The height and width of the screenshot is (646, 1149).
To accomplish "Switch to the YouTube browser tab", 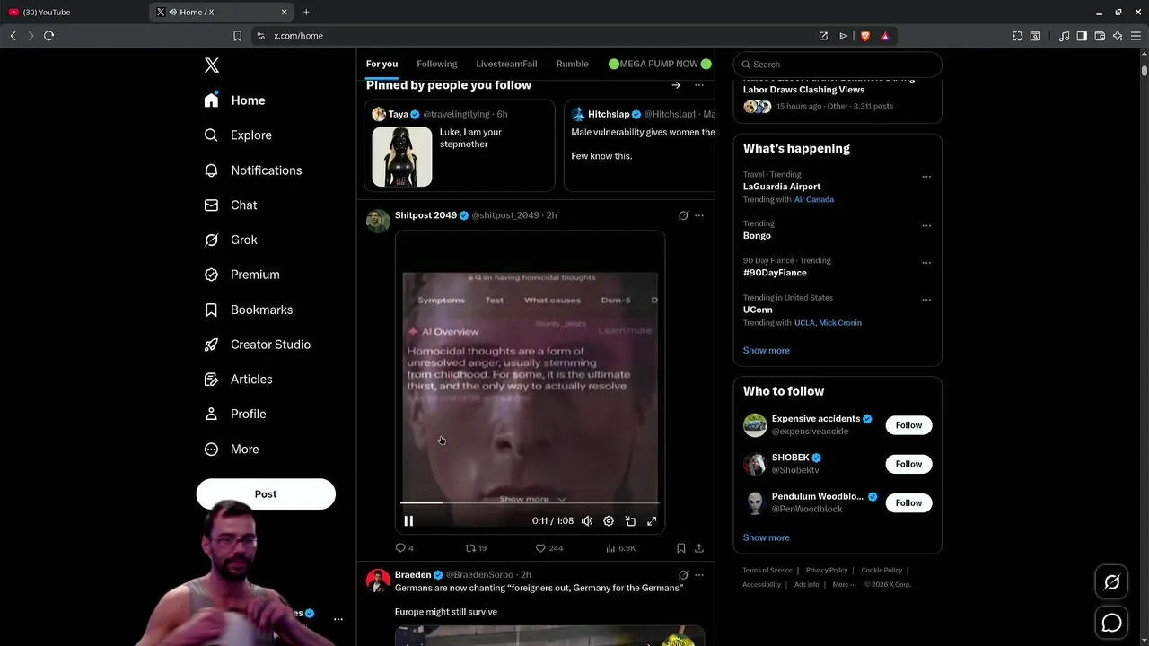I will (x=72, y=12).
